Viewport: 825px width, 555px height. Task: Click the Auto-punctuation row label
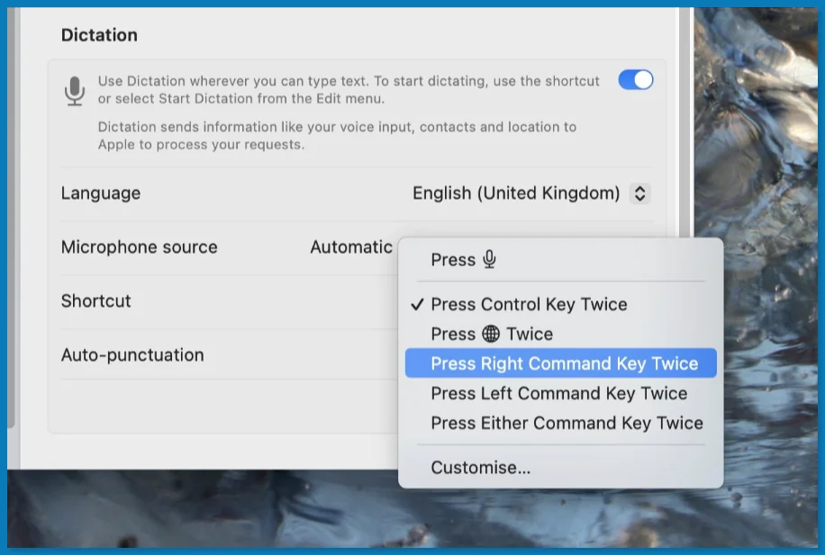(132, 355)
